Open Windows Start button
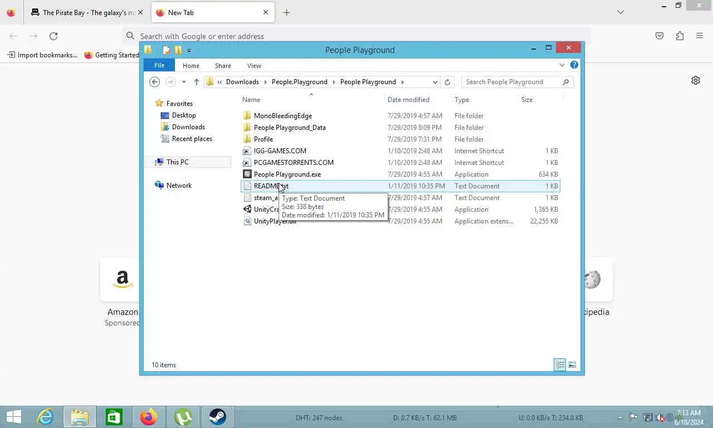This screenshot has width=713, height=428. click(13, 417)
